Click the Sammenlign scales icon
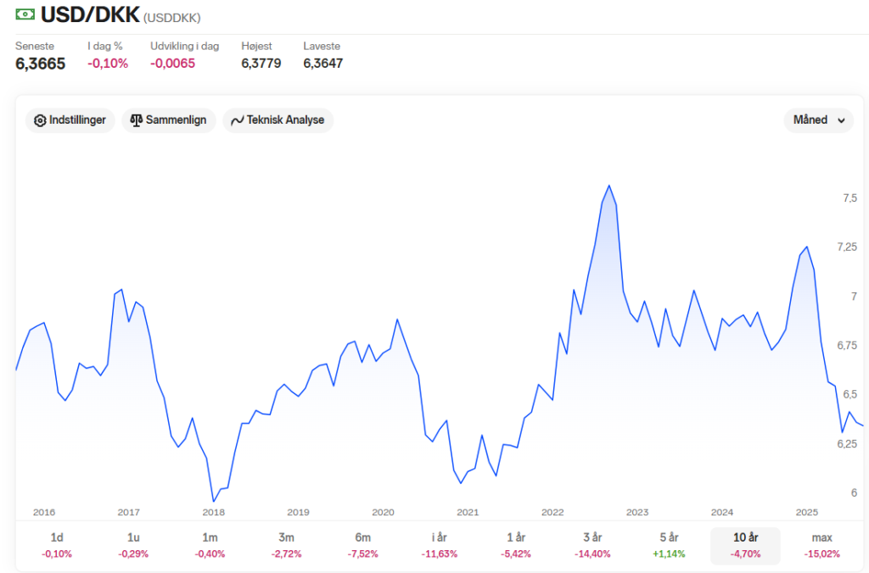This screenshot has height=573, width=869. pos(137,120)
